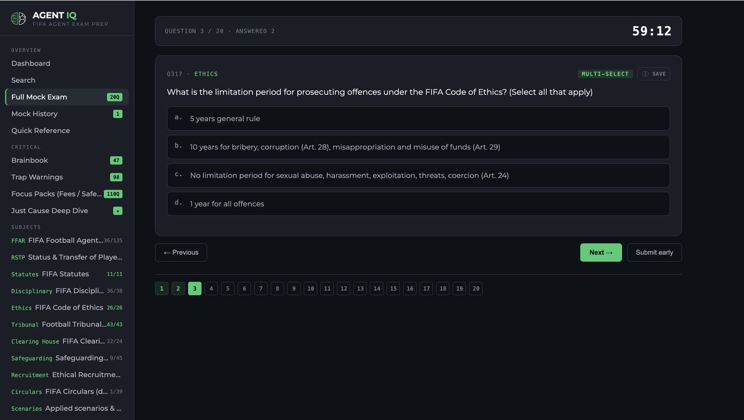744x420 pixels.
Task: Jump to question 14
Action: pyautogui.click(x=377, y=289)
